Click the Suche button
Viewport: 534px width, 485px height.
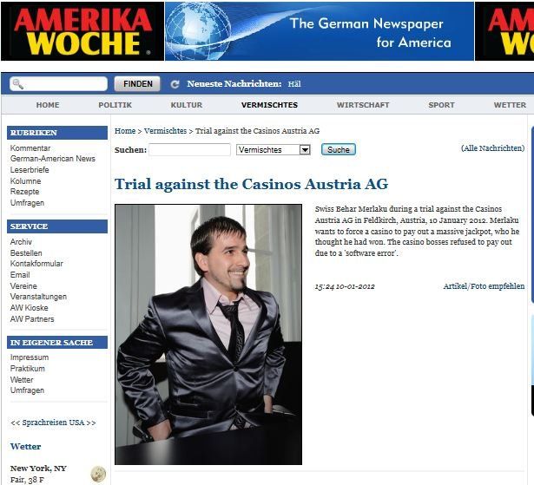click(x=339, y=150)
